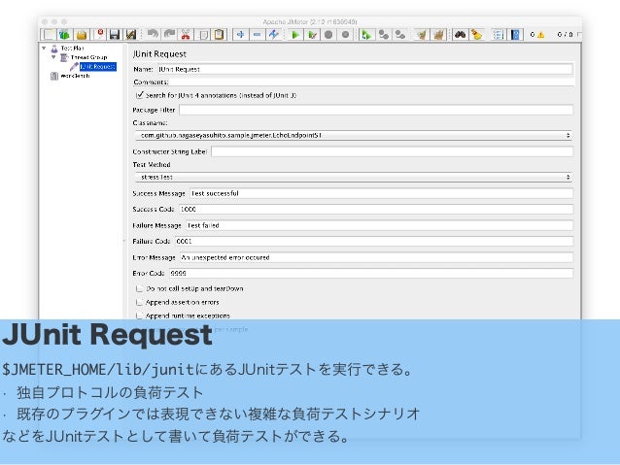Viewport: 620px width, 465px height.
Task: Click the Remote Shutdown All icon
Action: point(400,35)
